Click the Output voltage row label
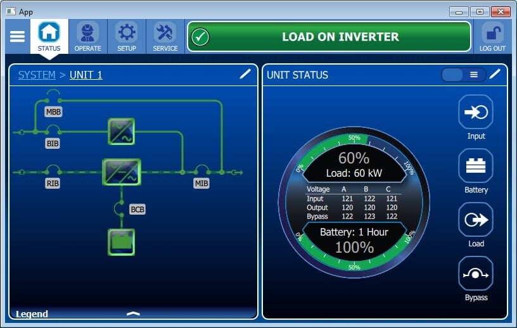Screen dimensions: 517x328 pos(317,207)
